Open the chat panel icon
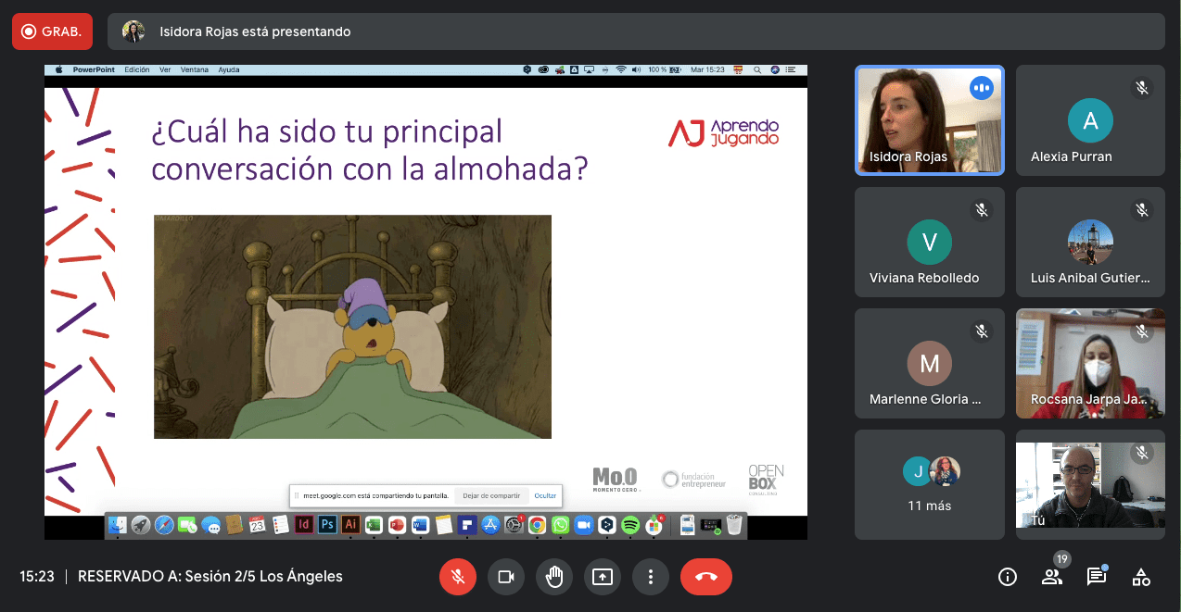 click(1097, 576)
